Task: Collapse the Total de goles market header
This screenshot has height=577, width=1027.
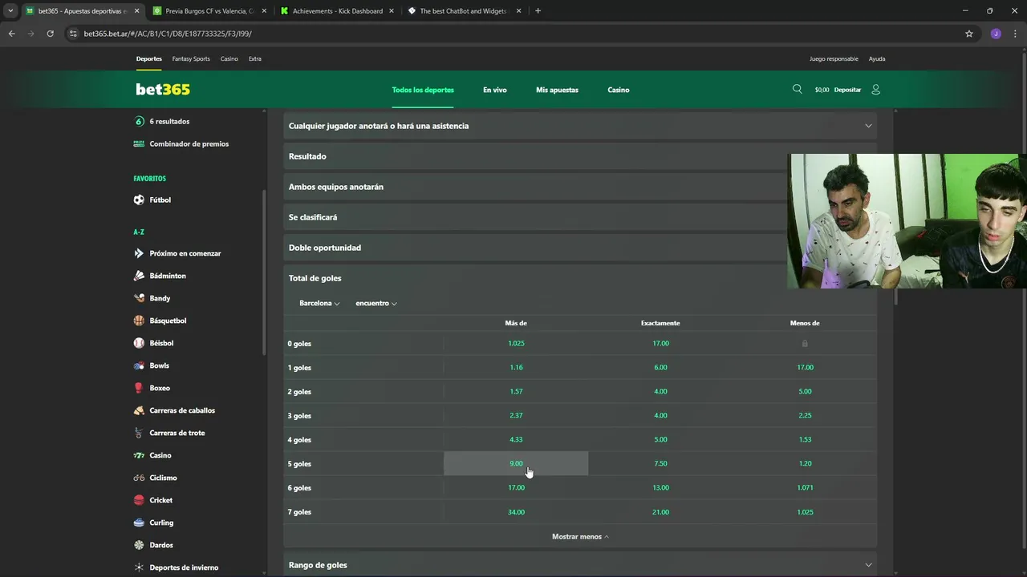Action: point(580,278)
